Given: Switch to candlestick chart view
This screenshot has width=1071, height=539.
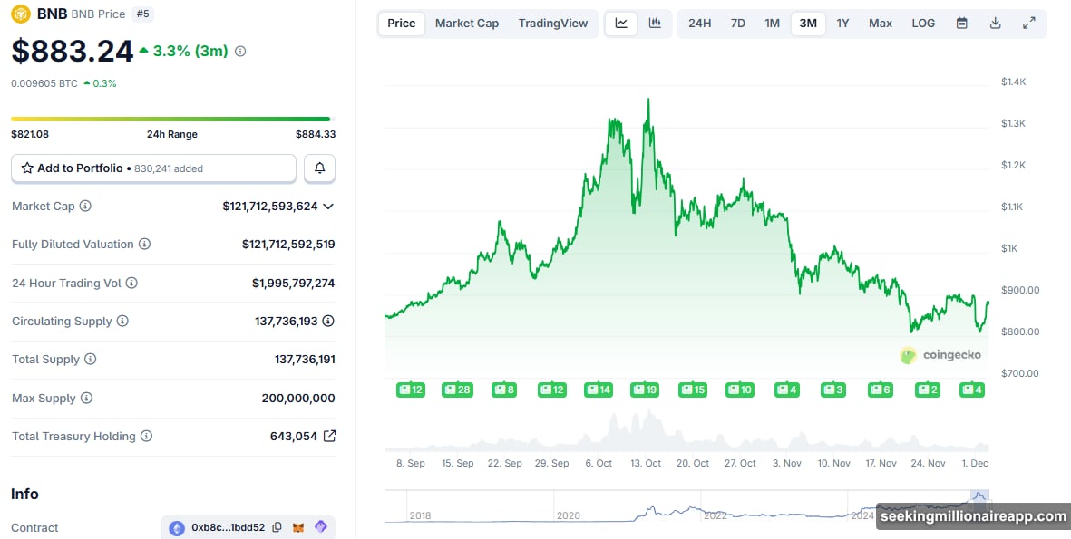Looking at the screenshot, I should click(x=655, y=23).
